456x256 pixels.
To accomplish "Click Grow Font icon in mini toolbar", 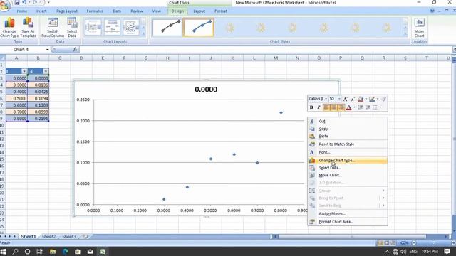I will [x=346, y=100].
